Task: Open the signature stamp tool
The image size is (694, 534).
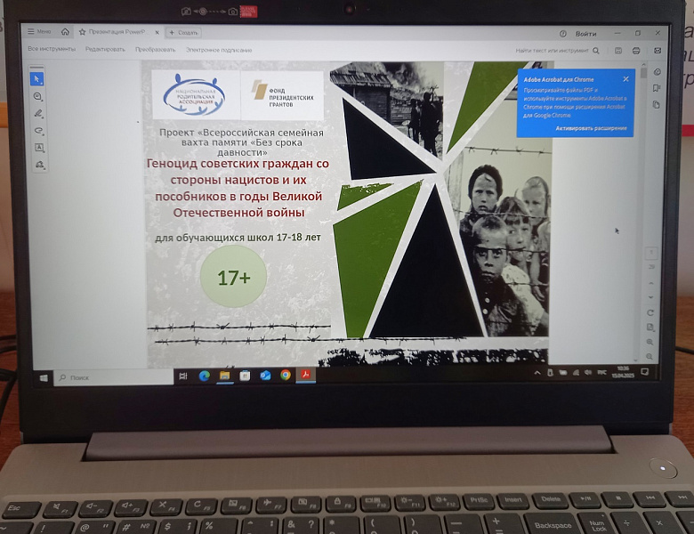Action: [40, 165]
